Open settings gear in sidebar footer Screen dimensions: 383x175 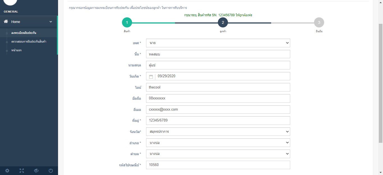[x=7, y=171]
